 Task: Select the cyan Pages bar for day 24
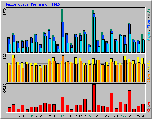coord(112,43)
